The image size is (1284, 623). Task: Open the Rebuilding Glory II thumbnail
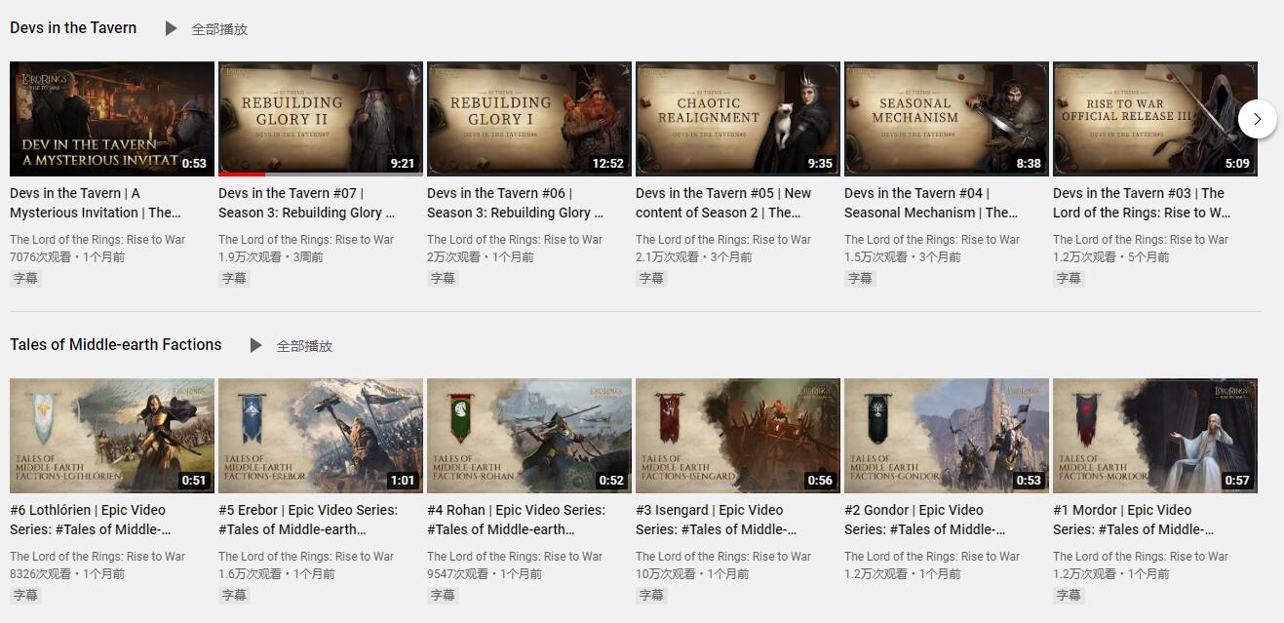pos(321,119)
